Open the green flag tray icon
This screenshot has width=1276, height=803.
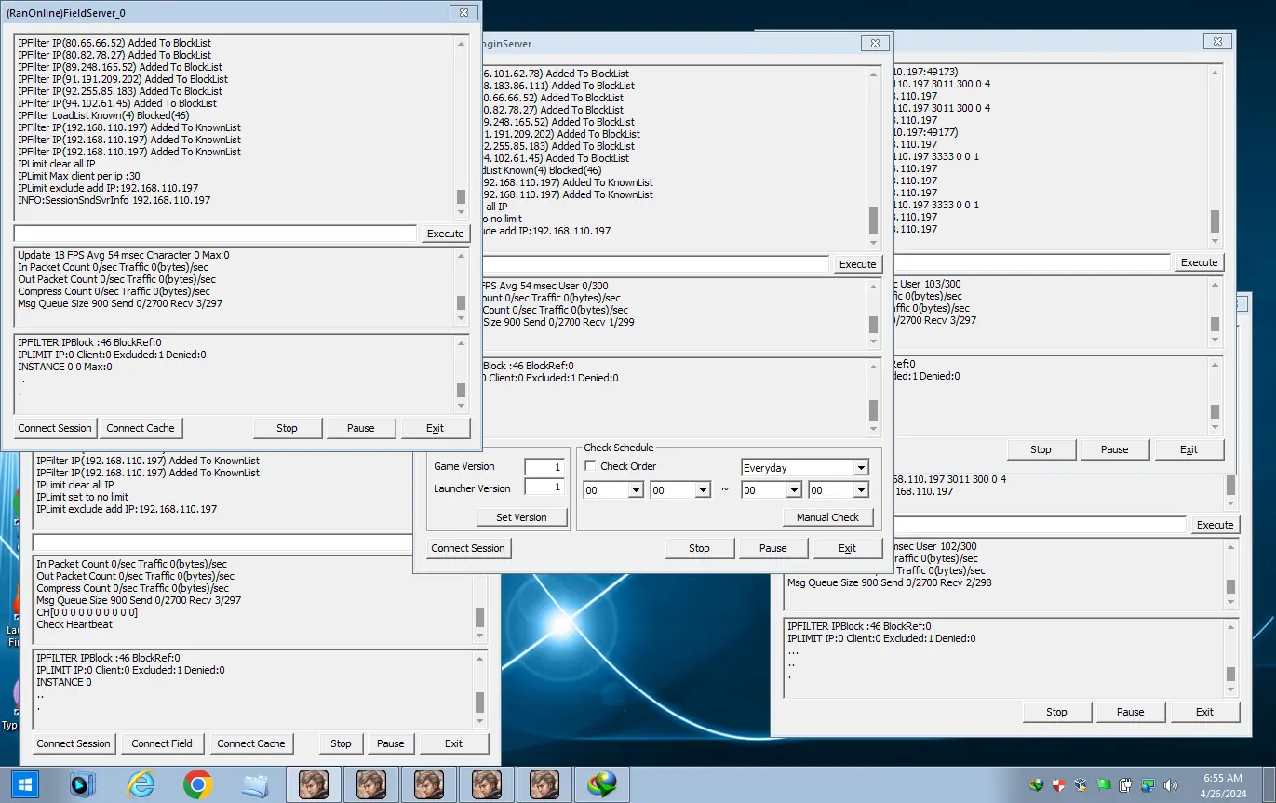coord(1104,785)
